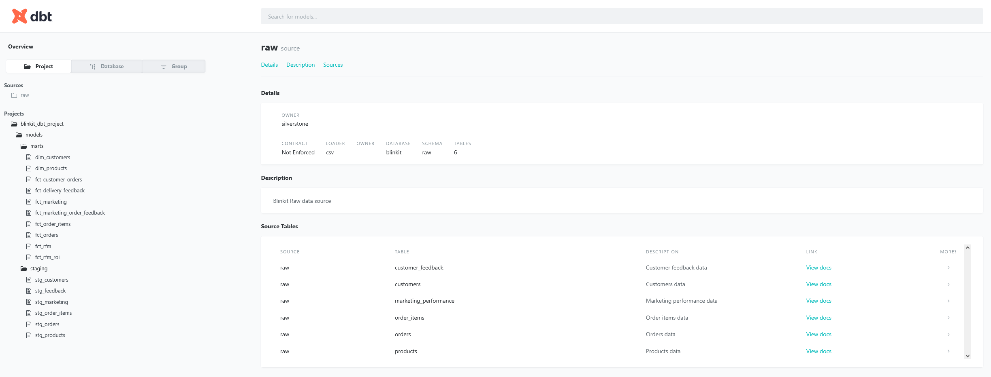Switch to the Group tab
This screenshot has height=377, width=991.
pyautogui.click(x=174, y=66)
